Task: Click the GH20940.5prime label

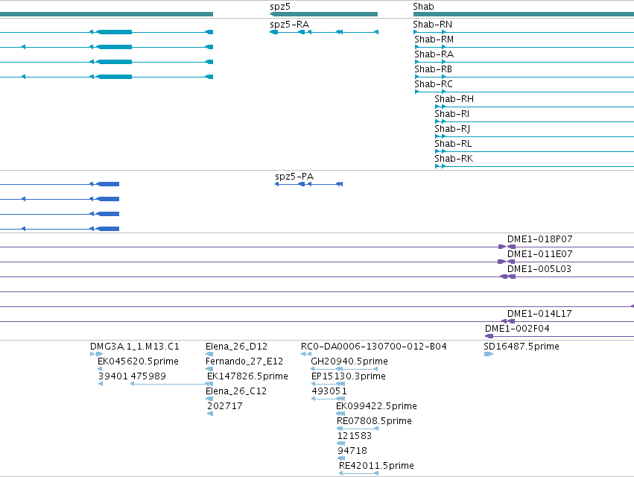Action: pyautogui.click(x=349, y=361)
